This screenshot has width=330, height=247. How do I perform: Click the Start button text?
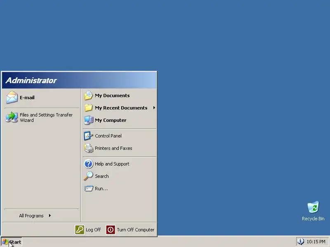(x=15, y=242)
